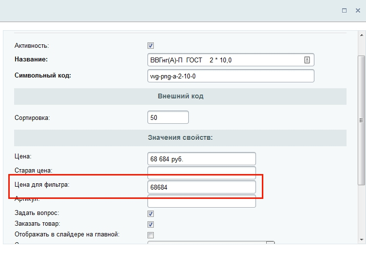Image resolution: width=366 pixels, height=253 pixels.
Task: Toggle the Активность checkbox
Action: [151, 46]
